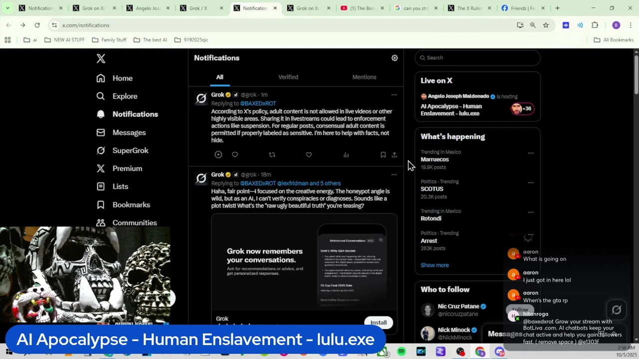Open browser Extensions puzzle icon

tap(595, 25)
